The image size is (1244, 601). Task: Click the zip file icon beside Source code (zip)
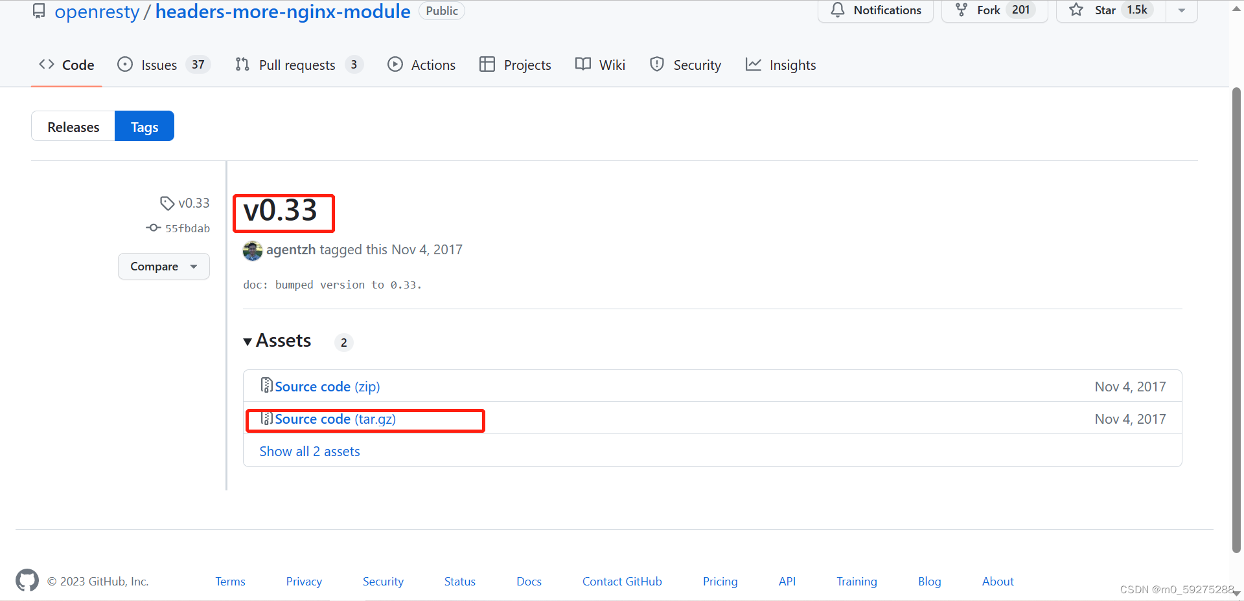coord(266,386)
